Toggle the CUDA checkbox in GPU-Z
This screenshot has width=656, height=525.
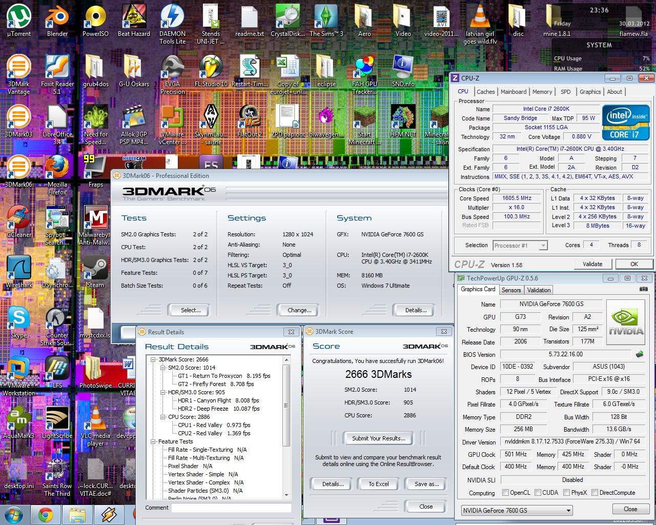(538, 493)
